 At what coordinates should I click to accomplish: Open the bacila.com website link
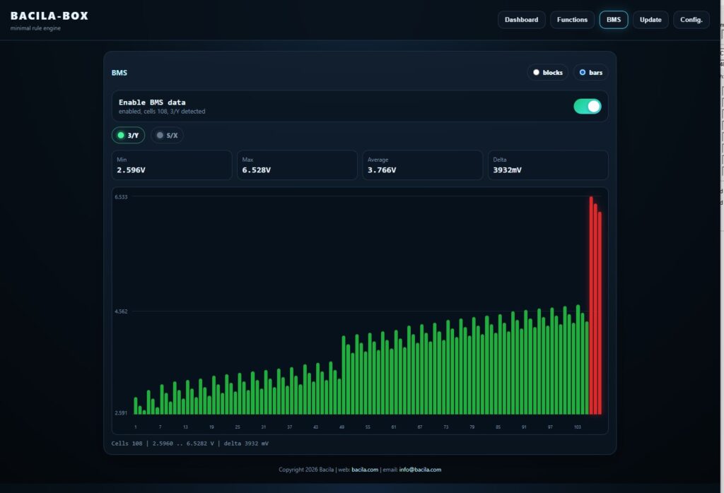pos(365,470)
